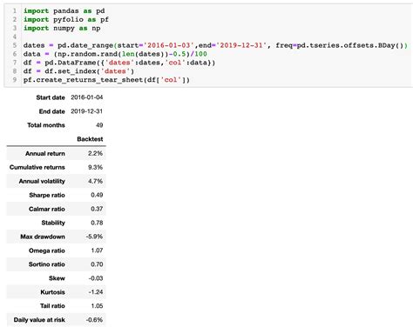Select the Annual return label
Viewport: 413px width, 327px height.
[45, 154]
